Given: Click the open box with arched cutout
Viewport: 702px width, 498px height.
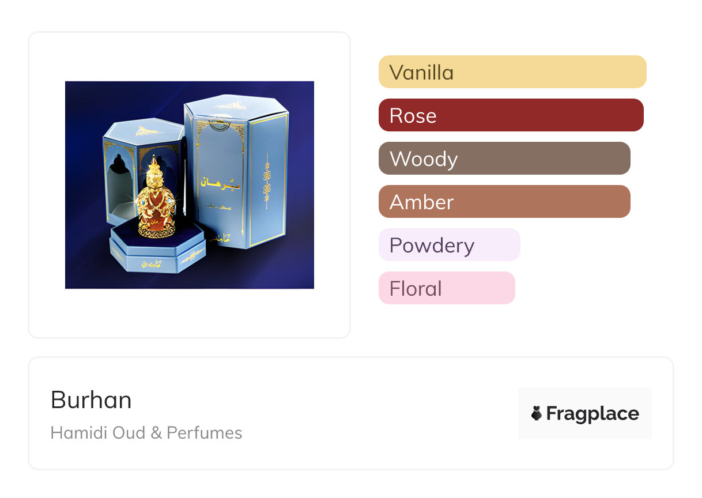Looking at the screenshot, I should (x=124, y=173).
